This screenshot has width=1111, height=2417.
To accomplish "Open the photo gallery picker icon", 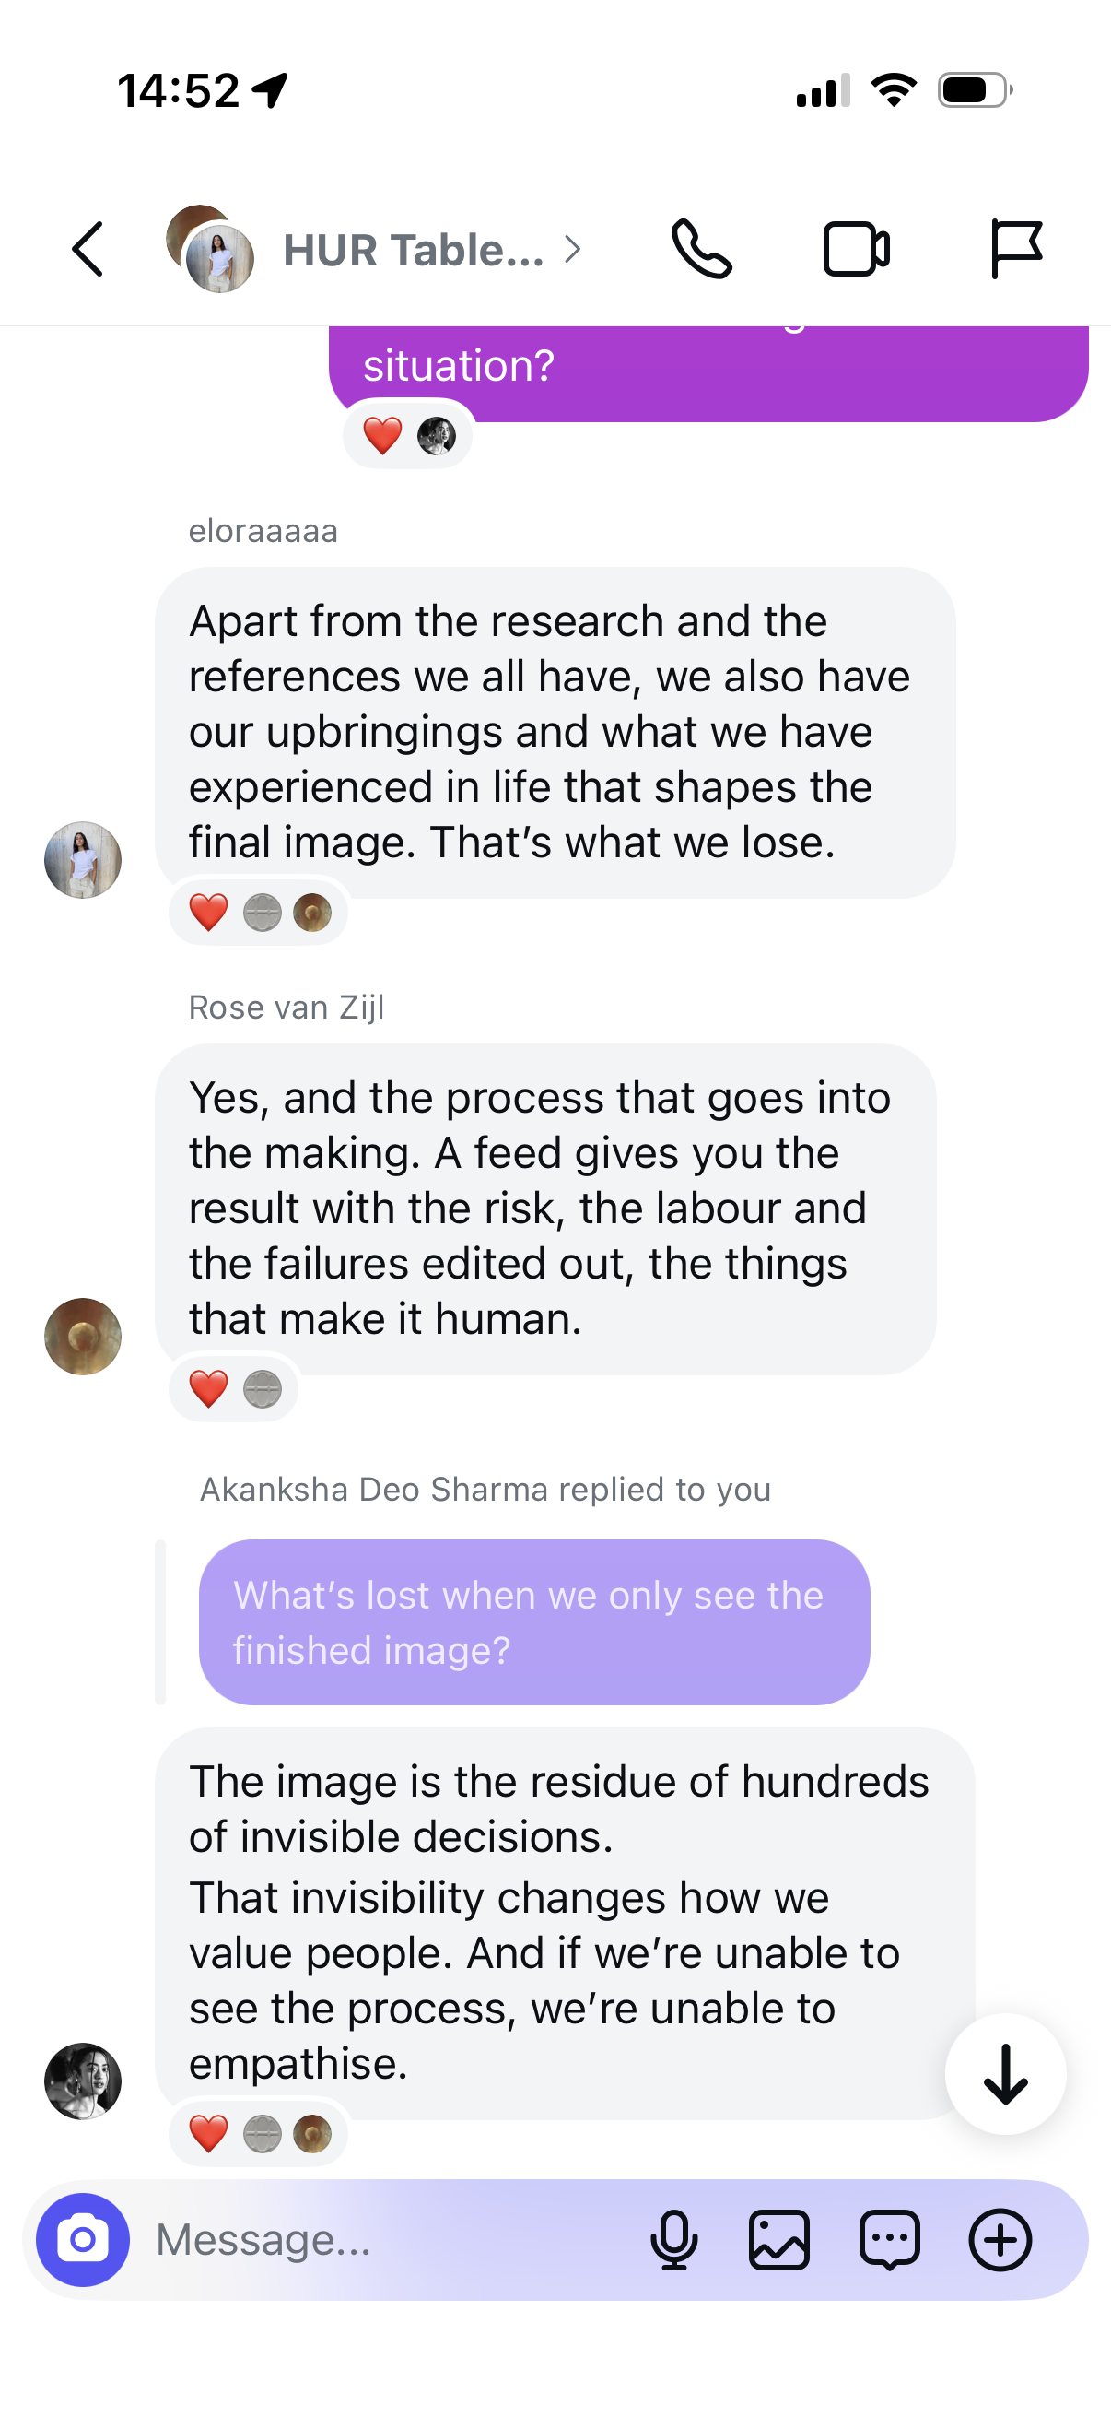I will 778,2240.
